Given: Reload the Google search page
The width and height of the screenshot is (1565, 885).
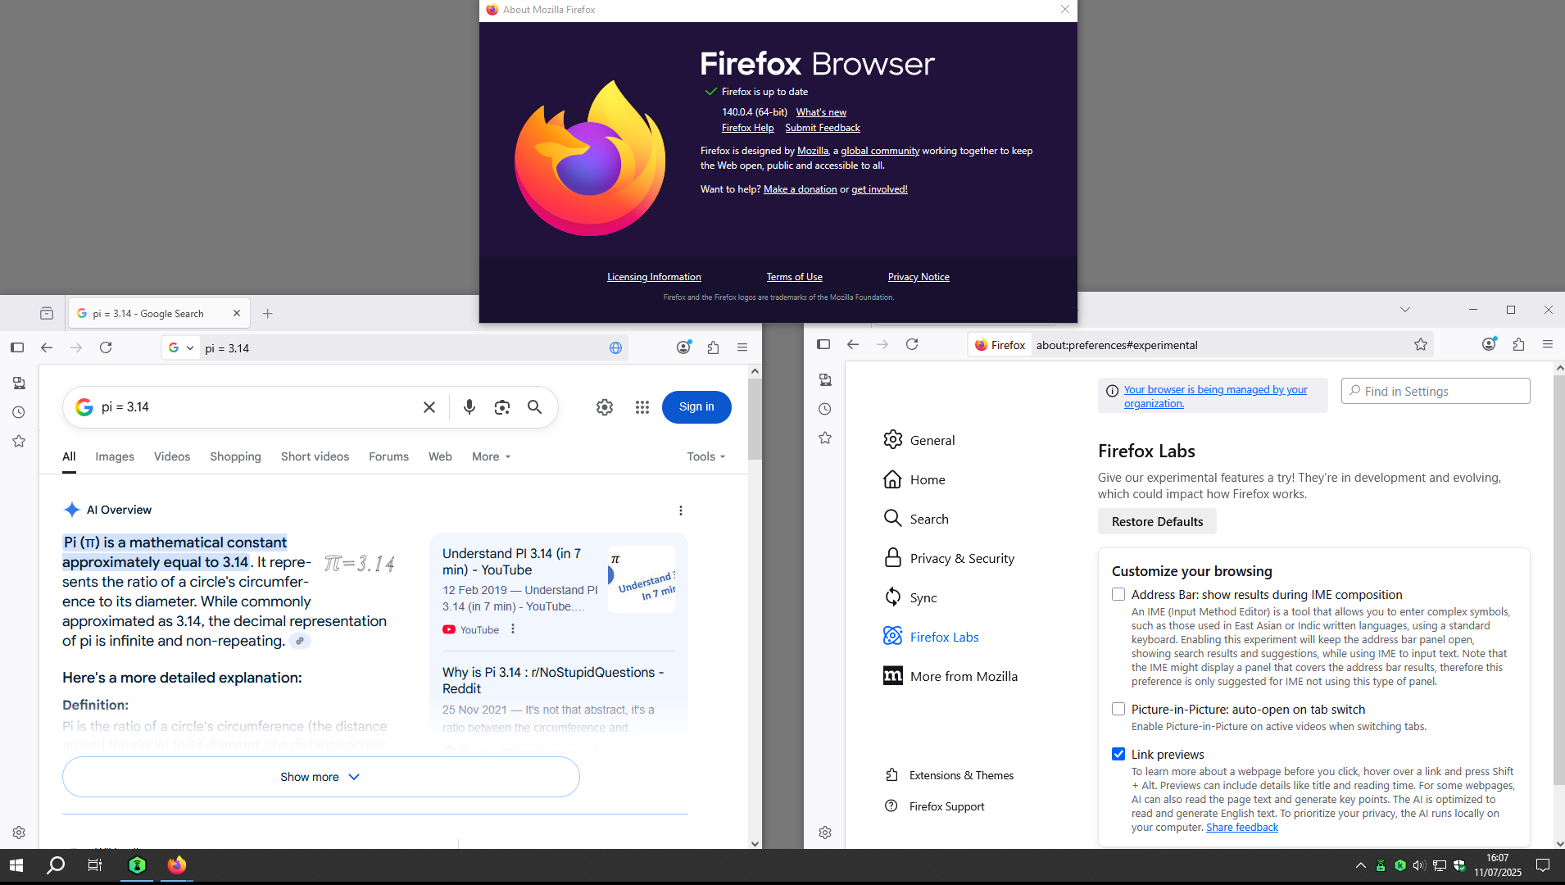Looking at the screenshot, I should (x=106, y=348).
